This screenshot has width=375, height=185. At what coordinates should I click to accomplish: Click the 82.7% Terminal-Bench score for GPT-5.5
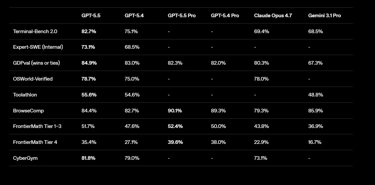pyautogui.click(x=89, y=31)
